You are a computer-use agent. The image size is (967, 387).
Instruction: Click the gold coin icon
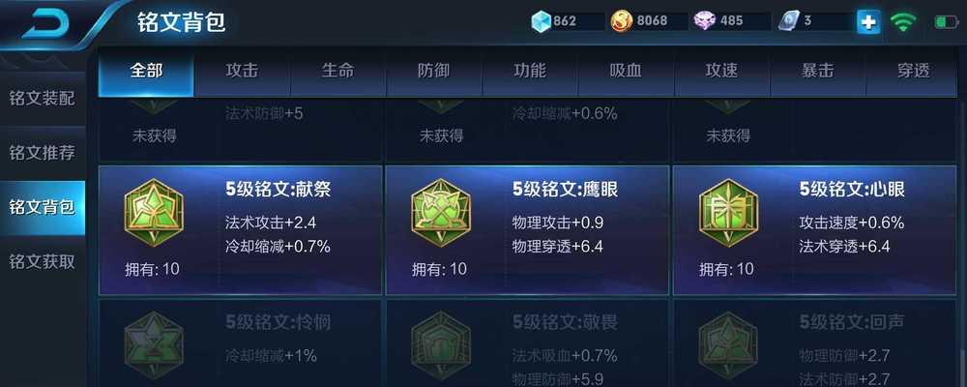(622, 21)
